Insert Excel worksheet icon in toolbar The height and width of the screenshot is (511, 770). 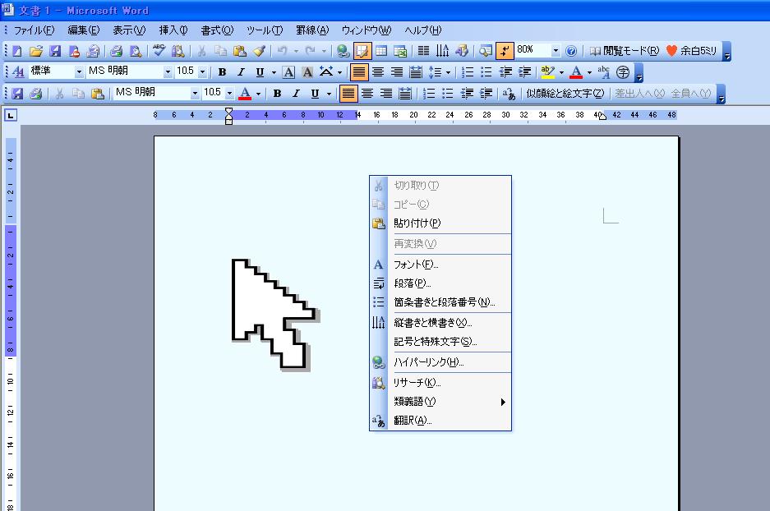pos(400,51)
